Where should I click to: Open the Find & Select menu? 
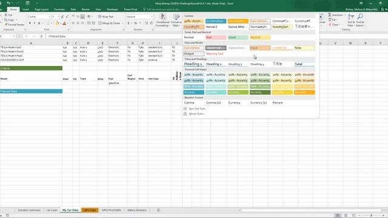click(x=360, y=20)
